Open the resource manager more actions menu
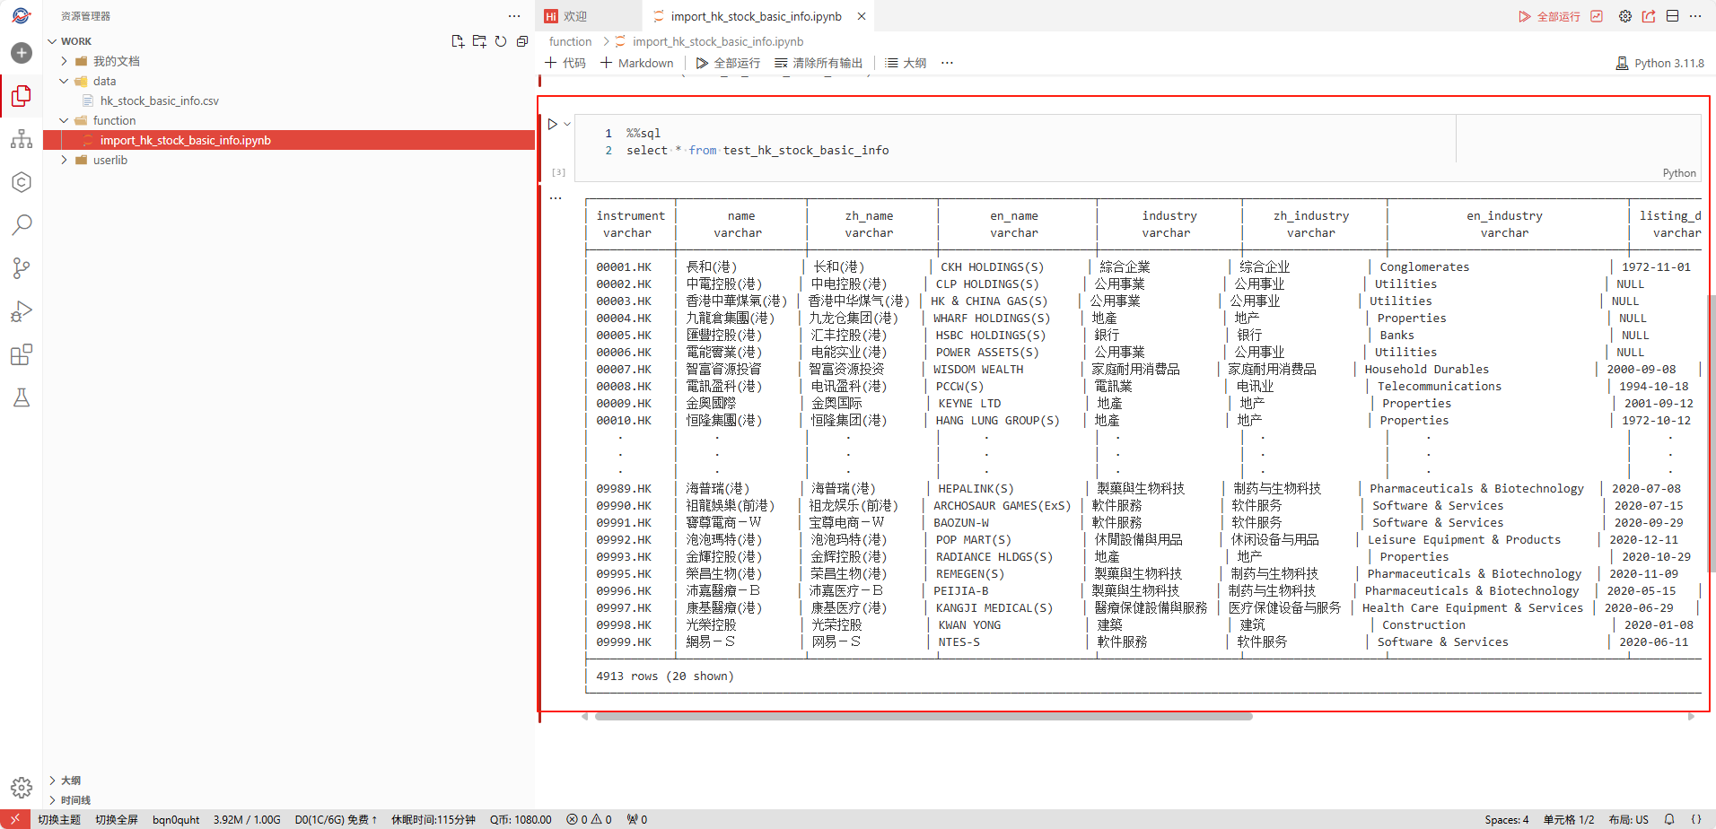The width and height of the screenshot is (1716, 829). [x=514, y=16]
